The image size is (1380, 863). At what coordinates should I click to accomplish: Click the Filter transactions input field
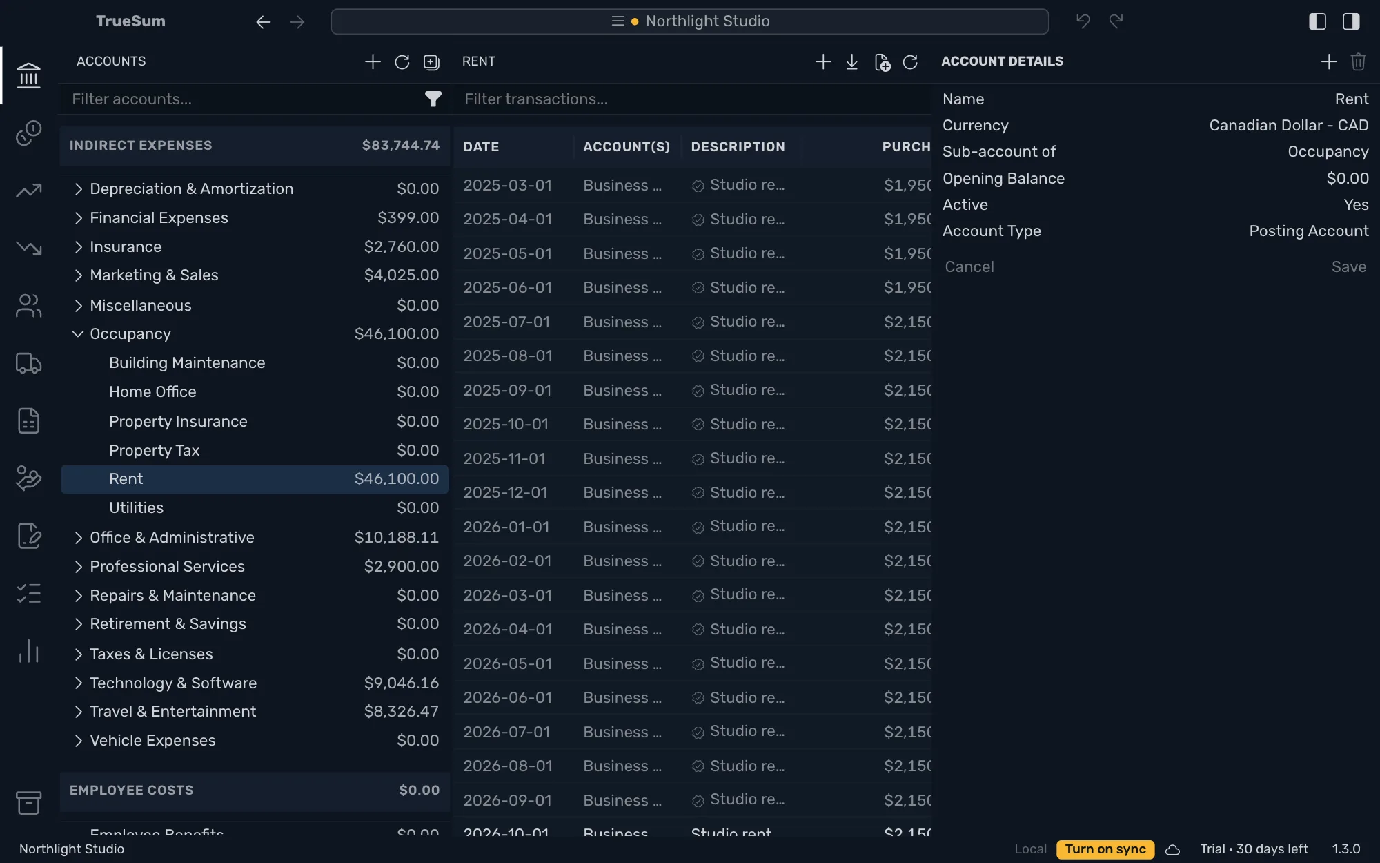(x=693, y=99)
